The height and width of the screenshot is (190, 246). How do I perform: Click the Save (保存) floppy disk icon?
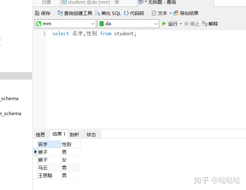coord(37,13)
